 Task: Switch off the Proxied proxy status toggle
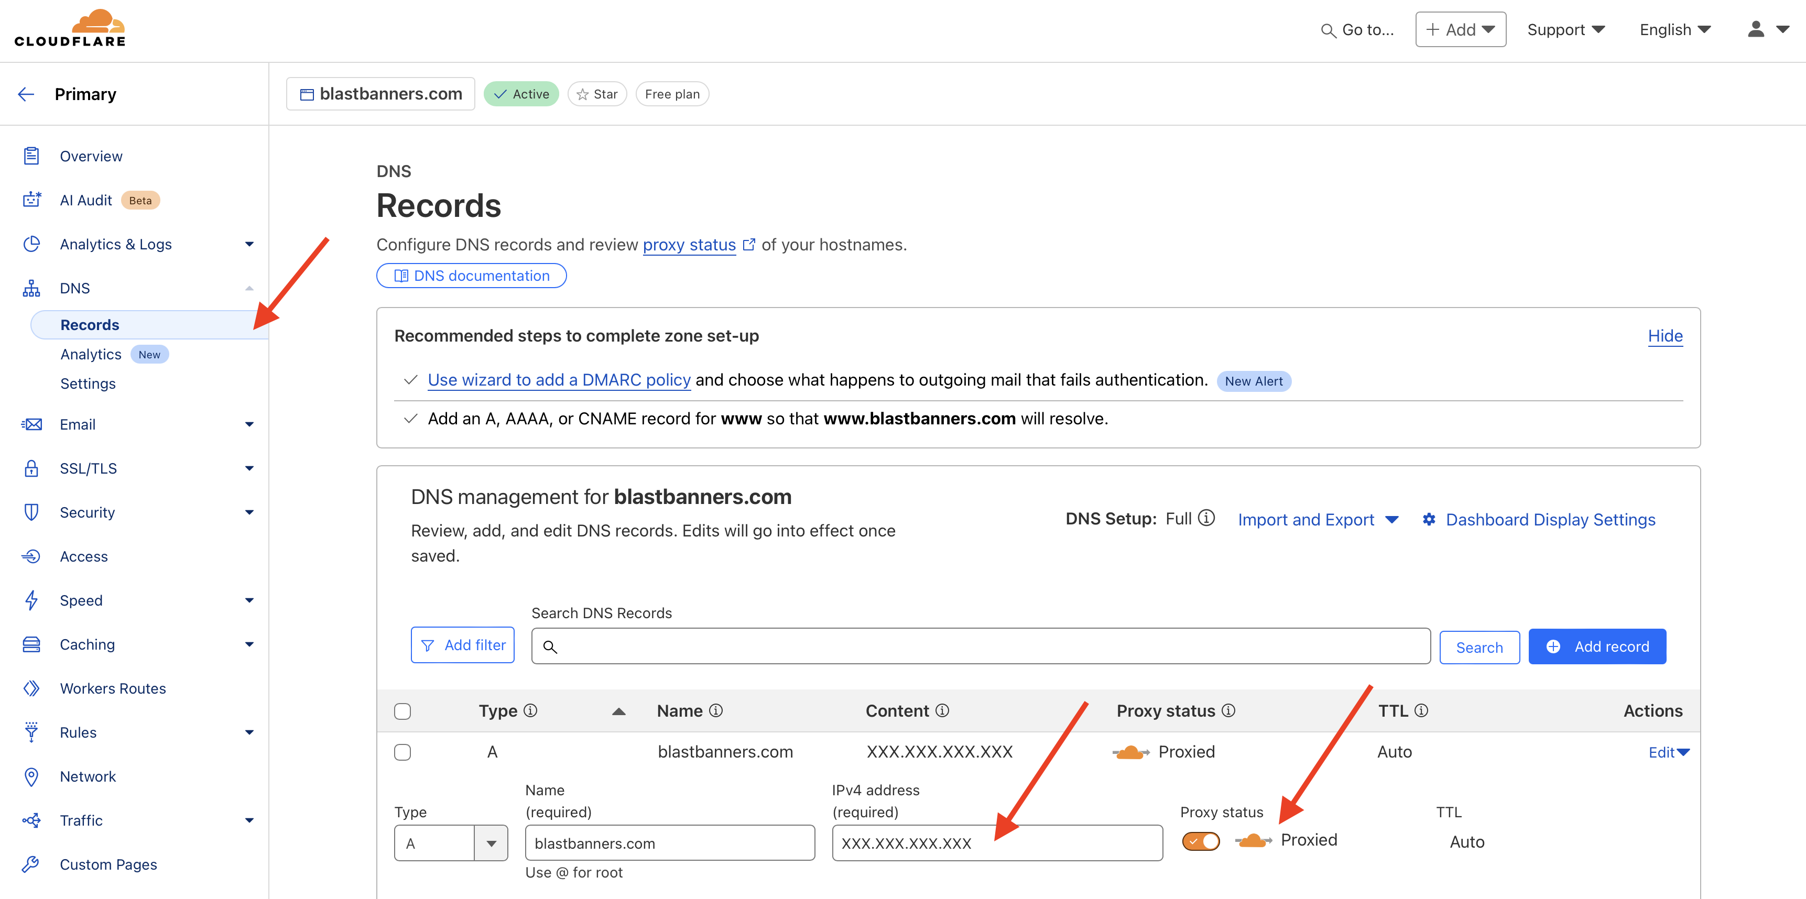pyautogui.click(x=1201, y=841)
